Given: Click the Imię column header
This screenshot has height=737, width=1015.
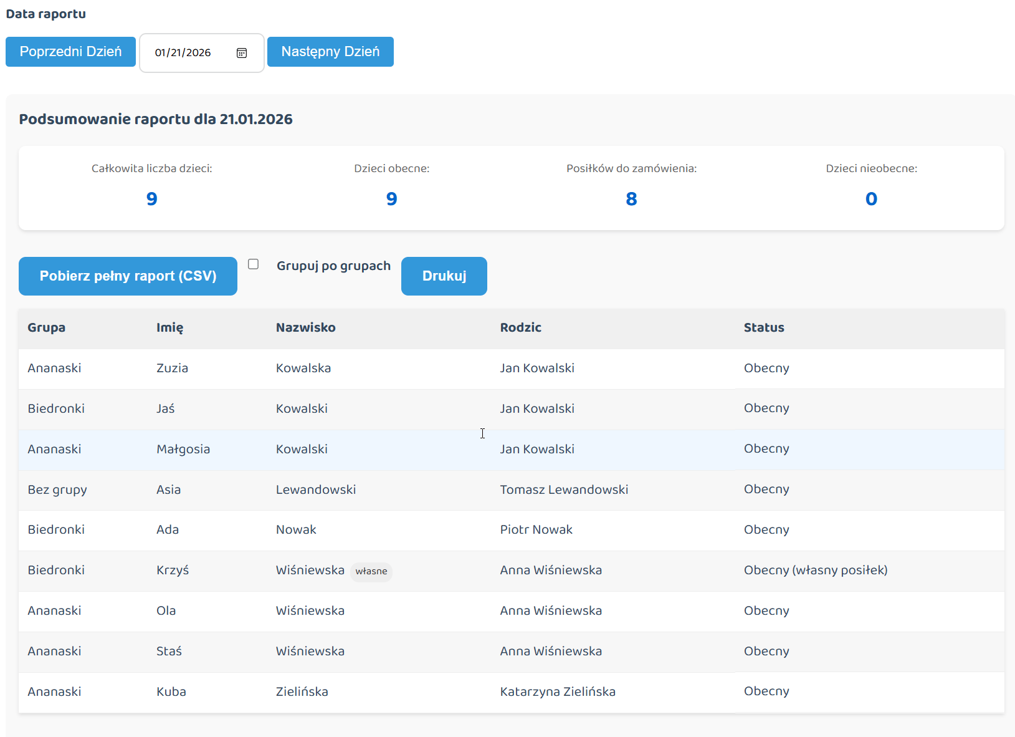Looking at the screenshot, I should tap(169, 328).
